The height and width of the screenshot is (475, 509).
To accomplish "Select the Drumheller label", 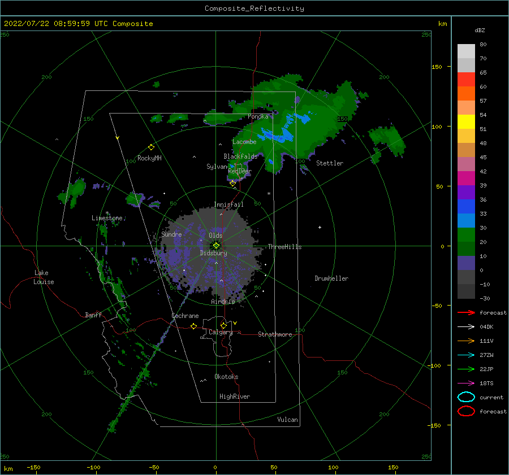I will point(331,278).
